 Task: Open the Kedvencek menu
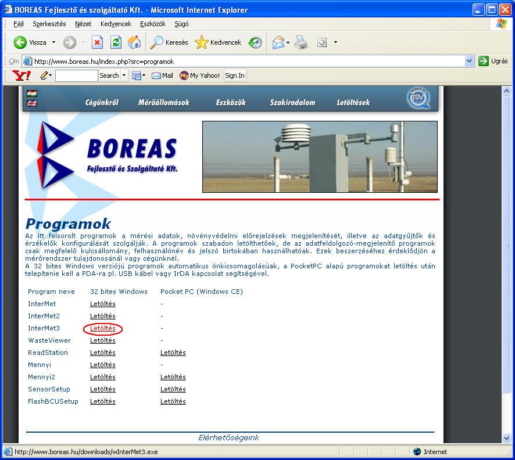click(x=116, y=24)
